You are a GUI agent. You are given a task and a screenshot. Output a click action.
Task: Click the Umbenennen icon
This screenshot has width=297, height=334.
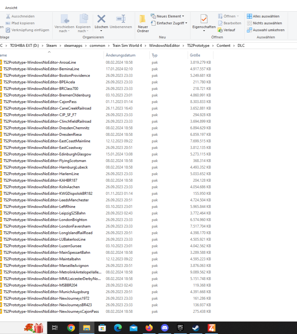pyautogui.click(x=121, y=19)
